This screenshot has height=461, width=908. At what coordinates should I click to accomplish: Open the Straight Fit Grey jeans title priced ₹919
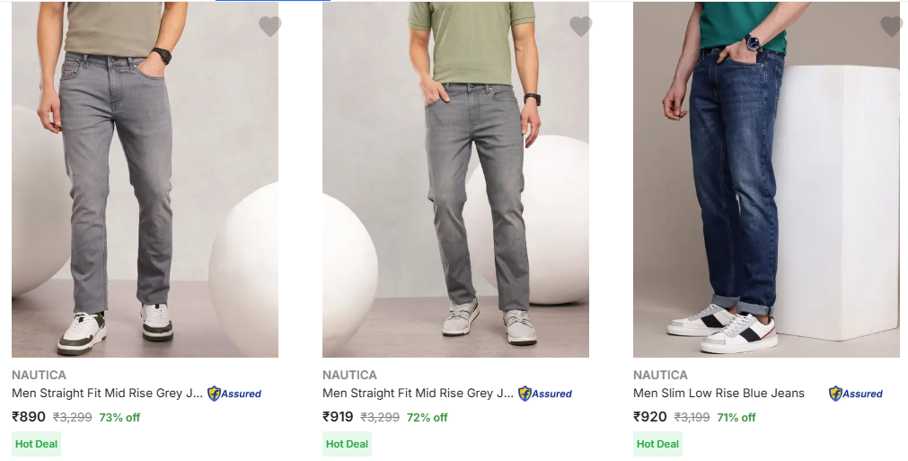(x=419, y=393)
